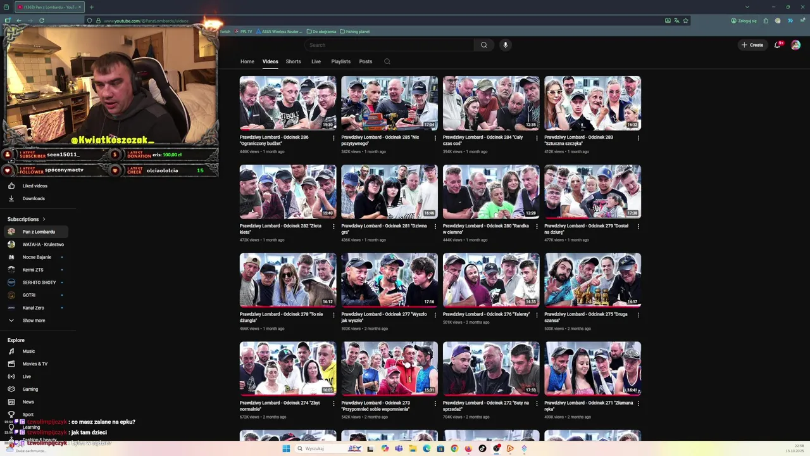
Task: Open Odcinek 286 video thumbnail
Action: click(x=288, y=103)
